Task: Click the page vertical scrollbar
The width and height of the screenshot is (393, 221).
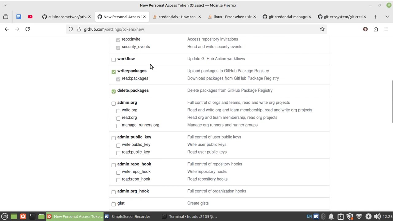Action: coord(391,101)
